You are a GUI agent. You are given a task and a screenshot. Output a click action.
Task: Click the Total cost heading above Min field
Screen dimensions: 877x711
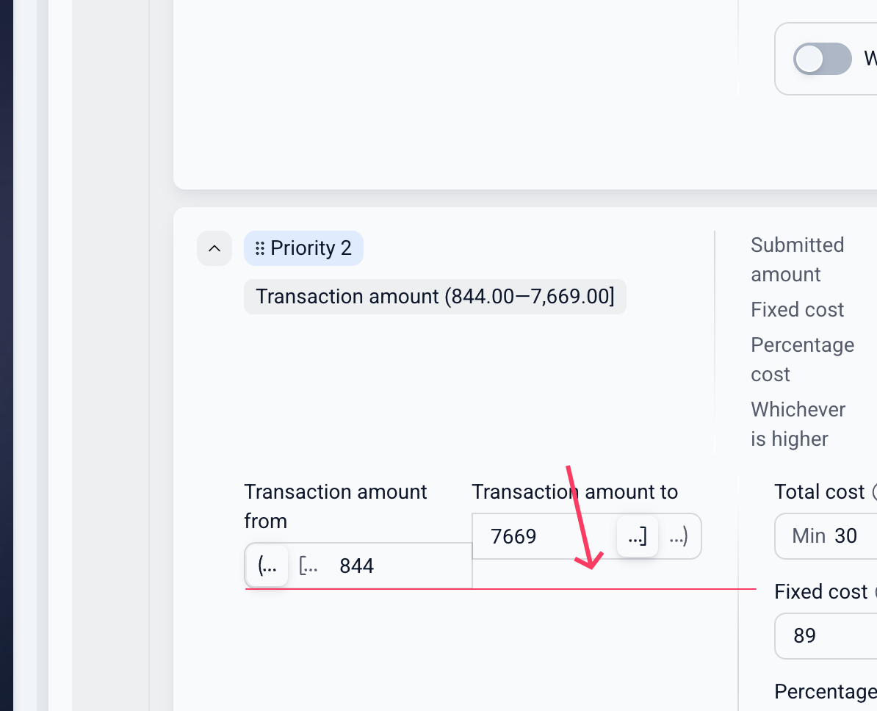pyautogui.click(x=820, y=491)
